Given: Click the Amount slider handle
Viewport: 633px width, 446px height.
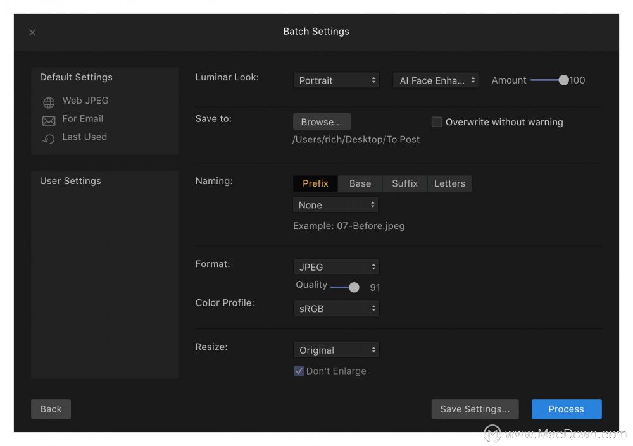Looking at the screenshot, I should [563, 80].
